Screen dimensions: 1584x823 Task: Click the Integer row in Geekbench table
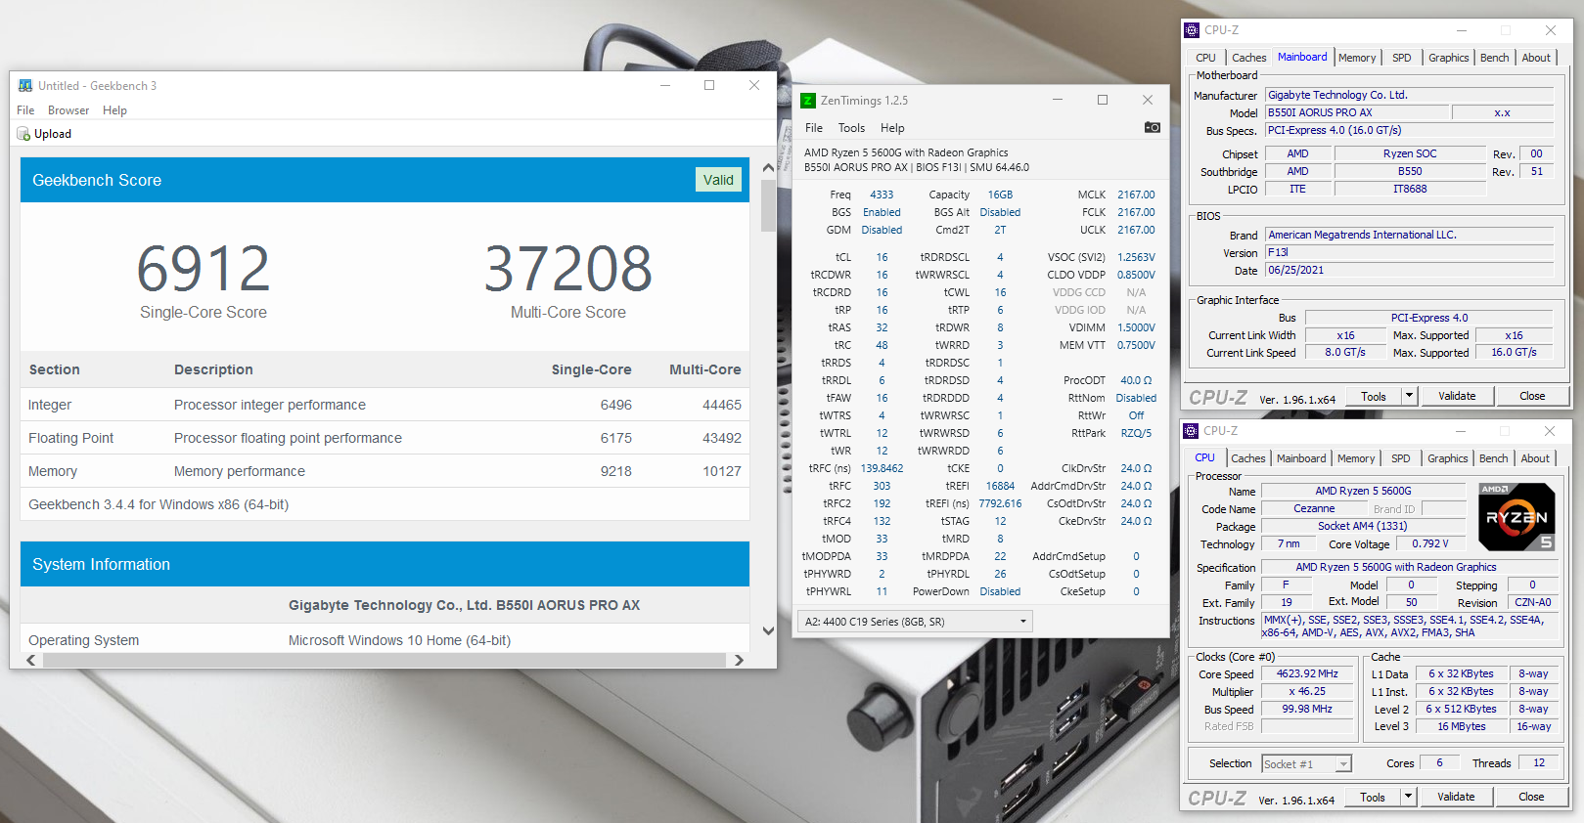[385, 405]
